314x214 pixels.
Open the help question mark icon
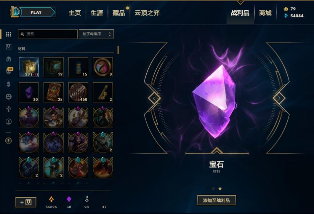(8, 141)
